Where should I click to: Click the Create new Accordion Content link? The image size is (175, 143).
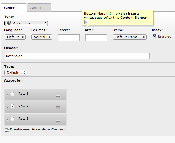(x=38, y=129)
